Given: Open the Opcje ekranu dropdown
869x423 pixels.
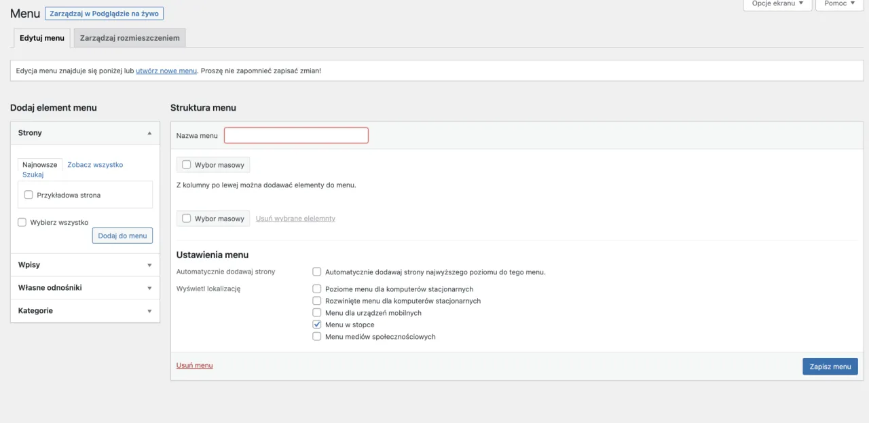Looking at the screenshot, I should (x=777, y=4).
